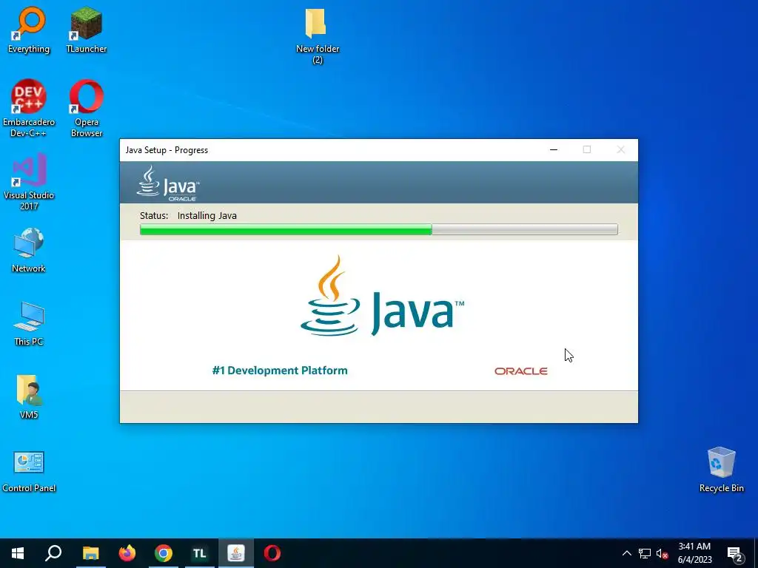Click the Java Oracle logo in header

pos(168,183)
